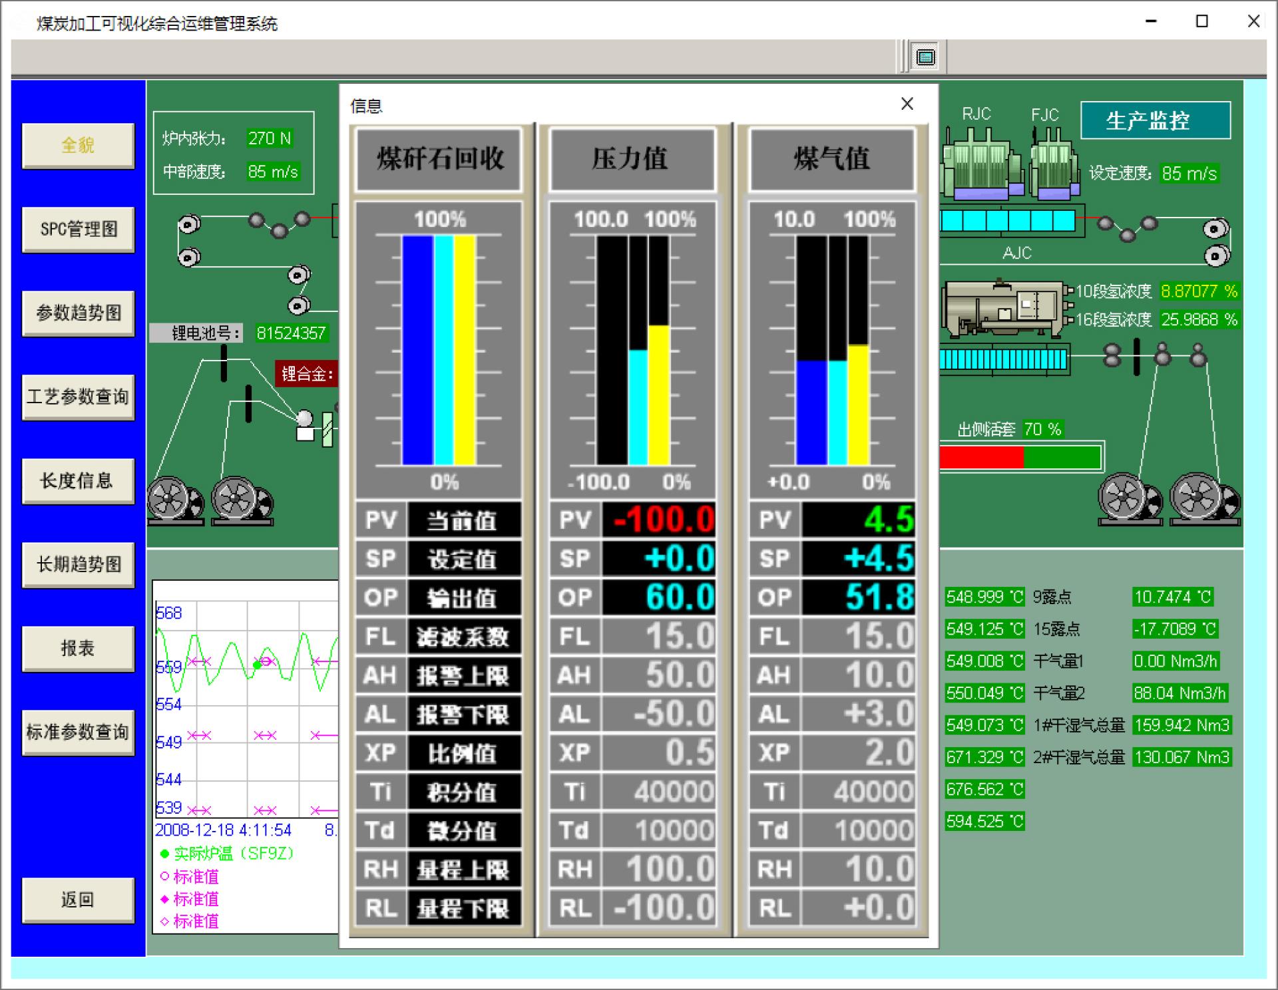Click the toolbar window icon at top
1278x990 pixels.
pos(925,57)
